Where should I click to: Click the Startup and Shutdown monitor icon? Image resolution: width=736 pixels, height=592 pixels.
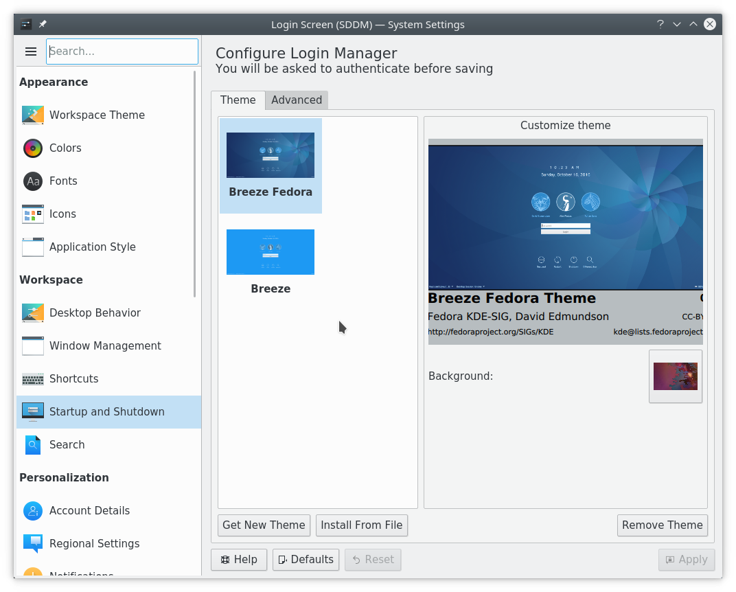[33, 412]
